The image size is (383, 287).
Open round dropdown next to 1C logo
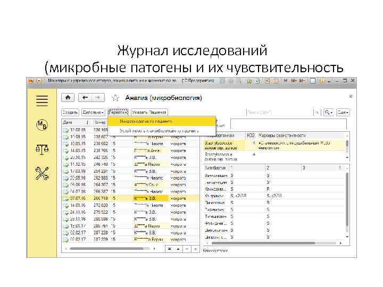coord(39,81)
